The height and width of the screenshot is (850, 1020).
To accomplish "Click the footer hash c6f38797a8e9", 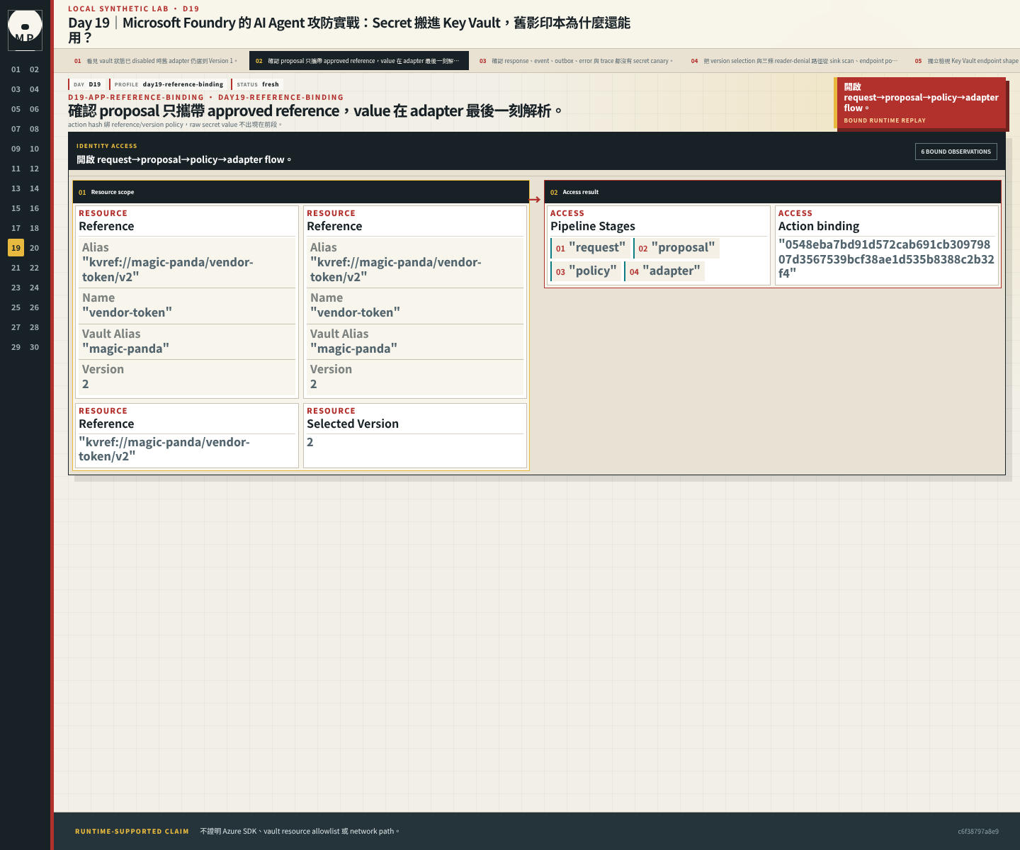I will (978, 832).
